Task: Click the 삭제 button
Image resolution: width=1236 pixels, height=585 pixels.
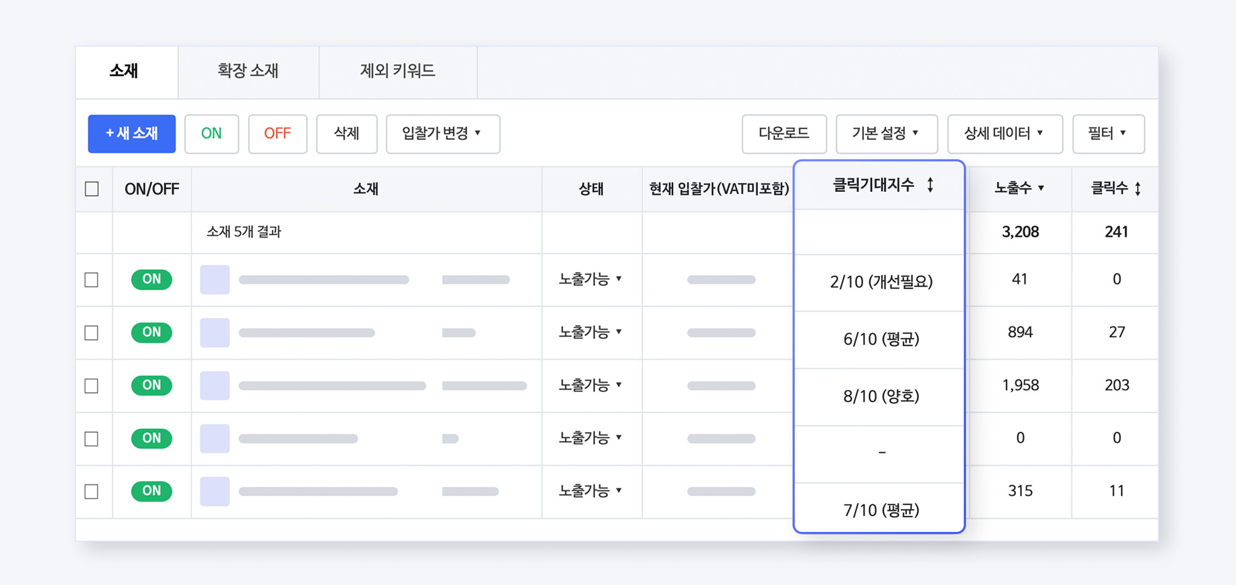Action: point(347,134)
